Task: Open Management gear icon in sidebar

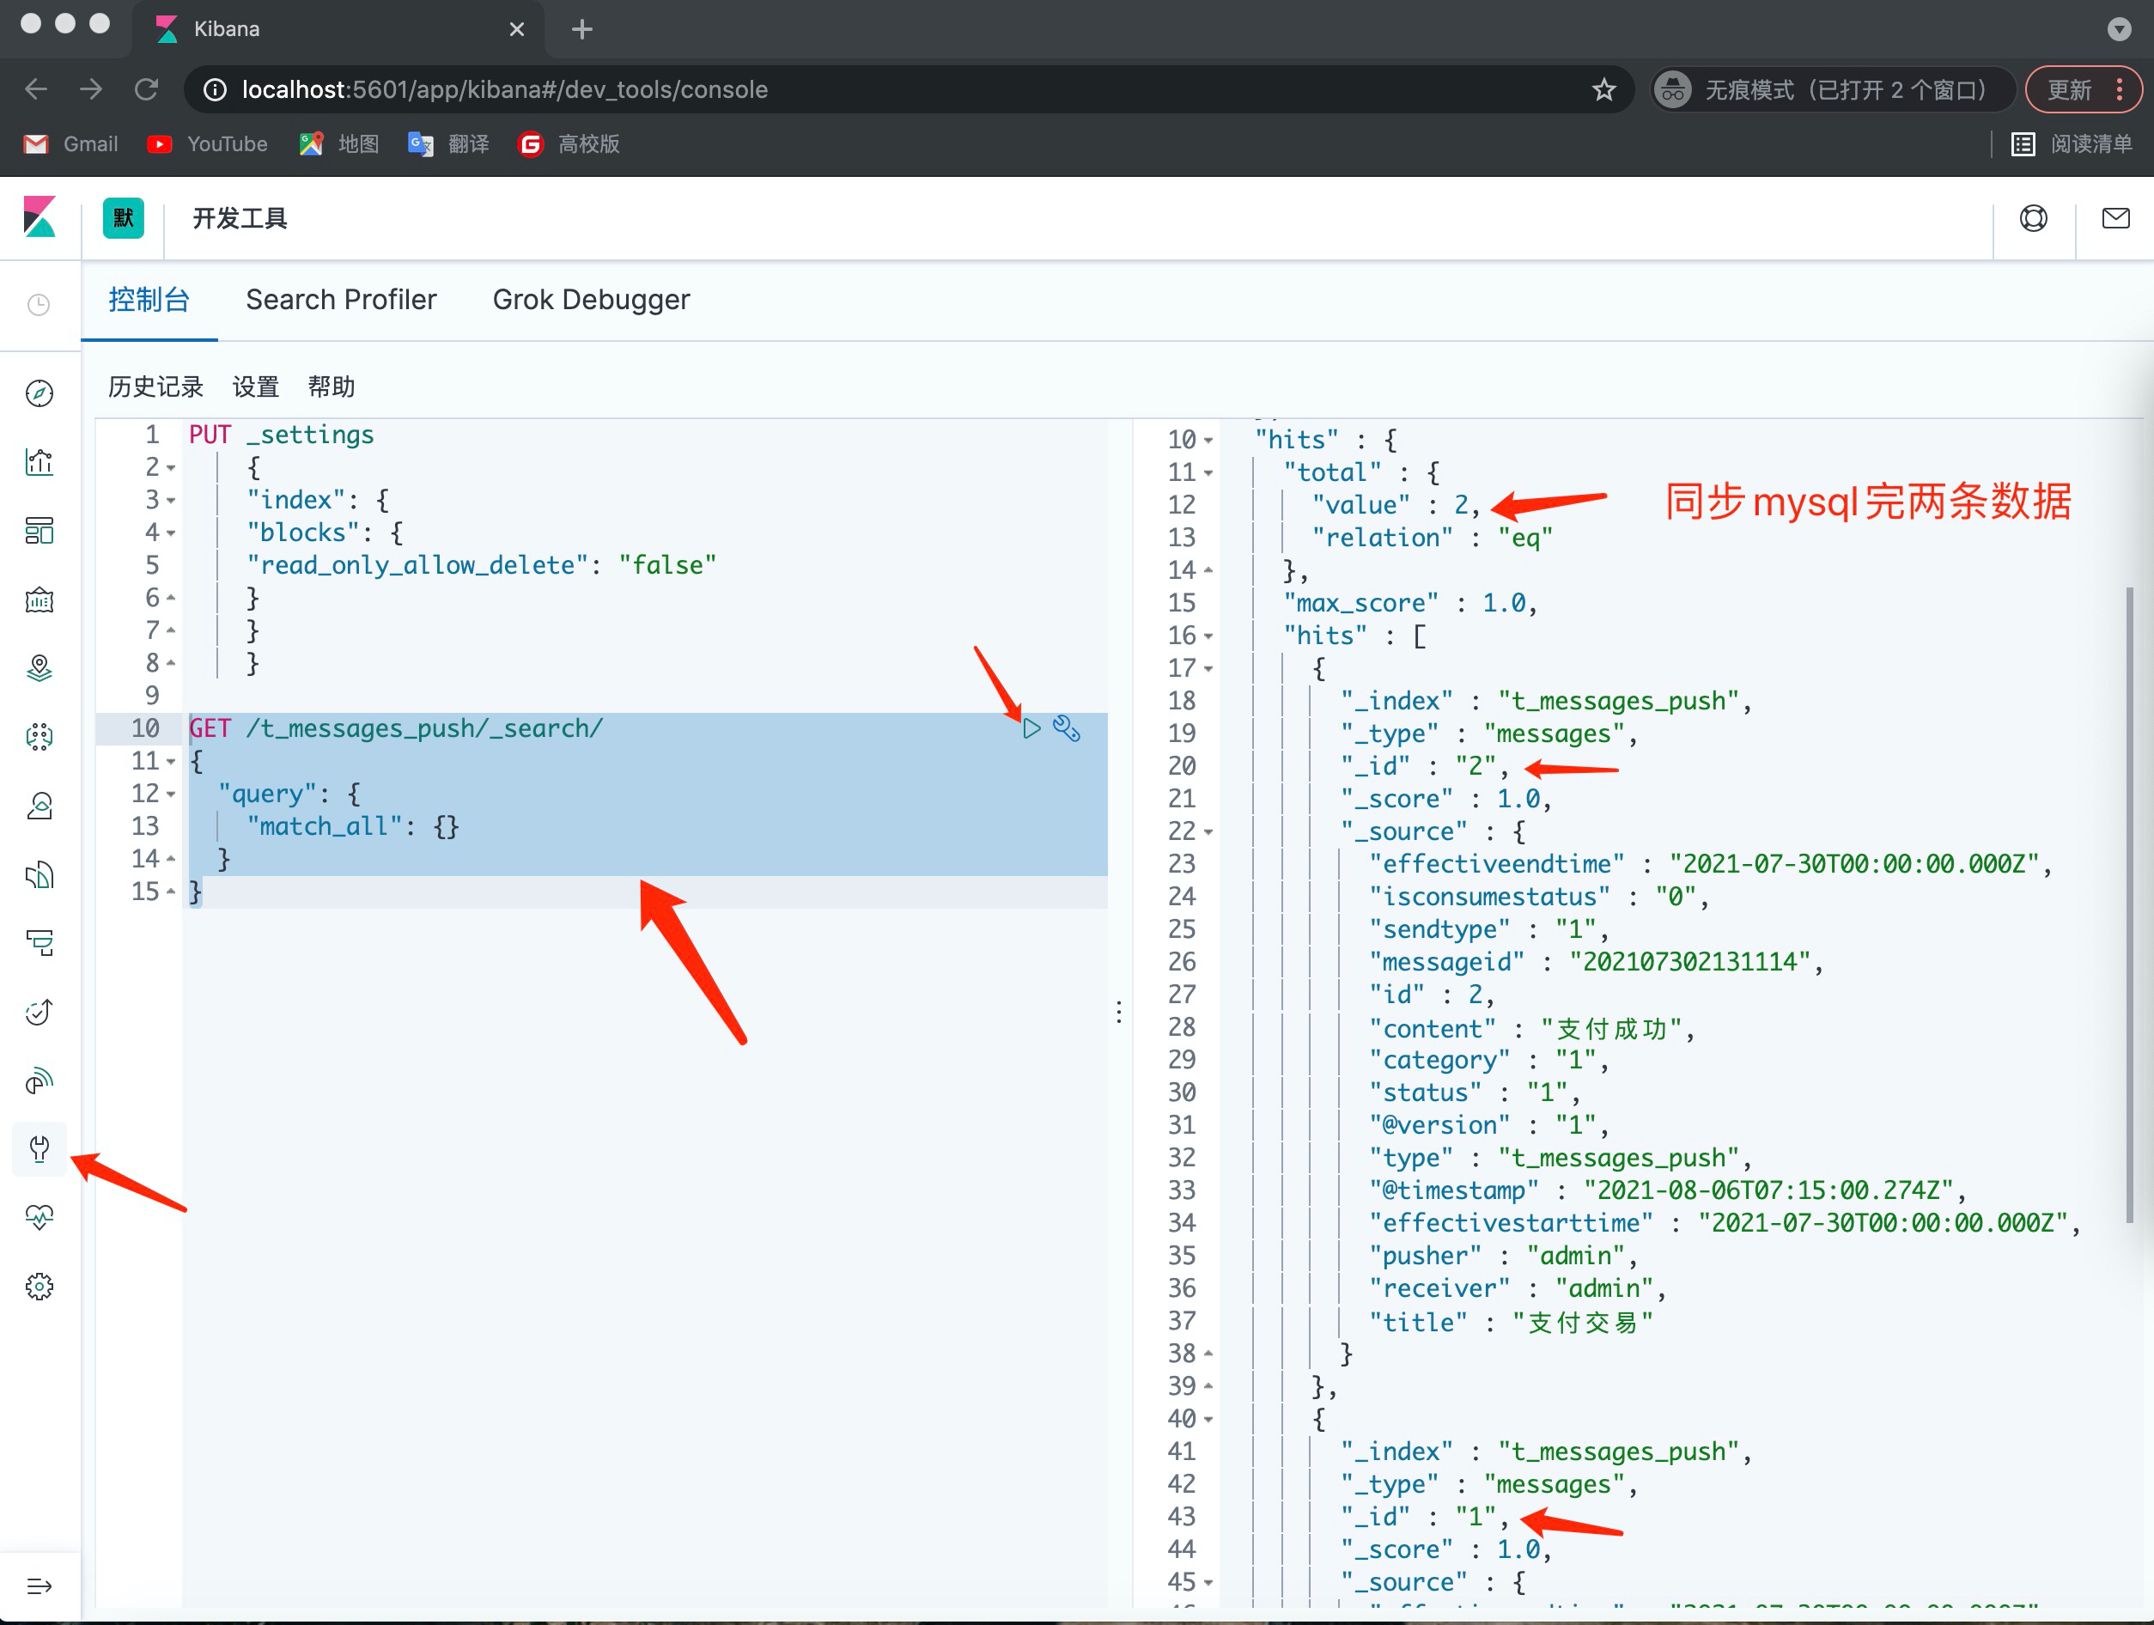Action: pyautogui.click(x=39, y=1287)
